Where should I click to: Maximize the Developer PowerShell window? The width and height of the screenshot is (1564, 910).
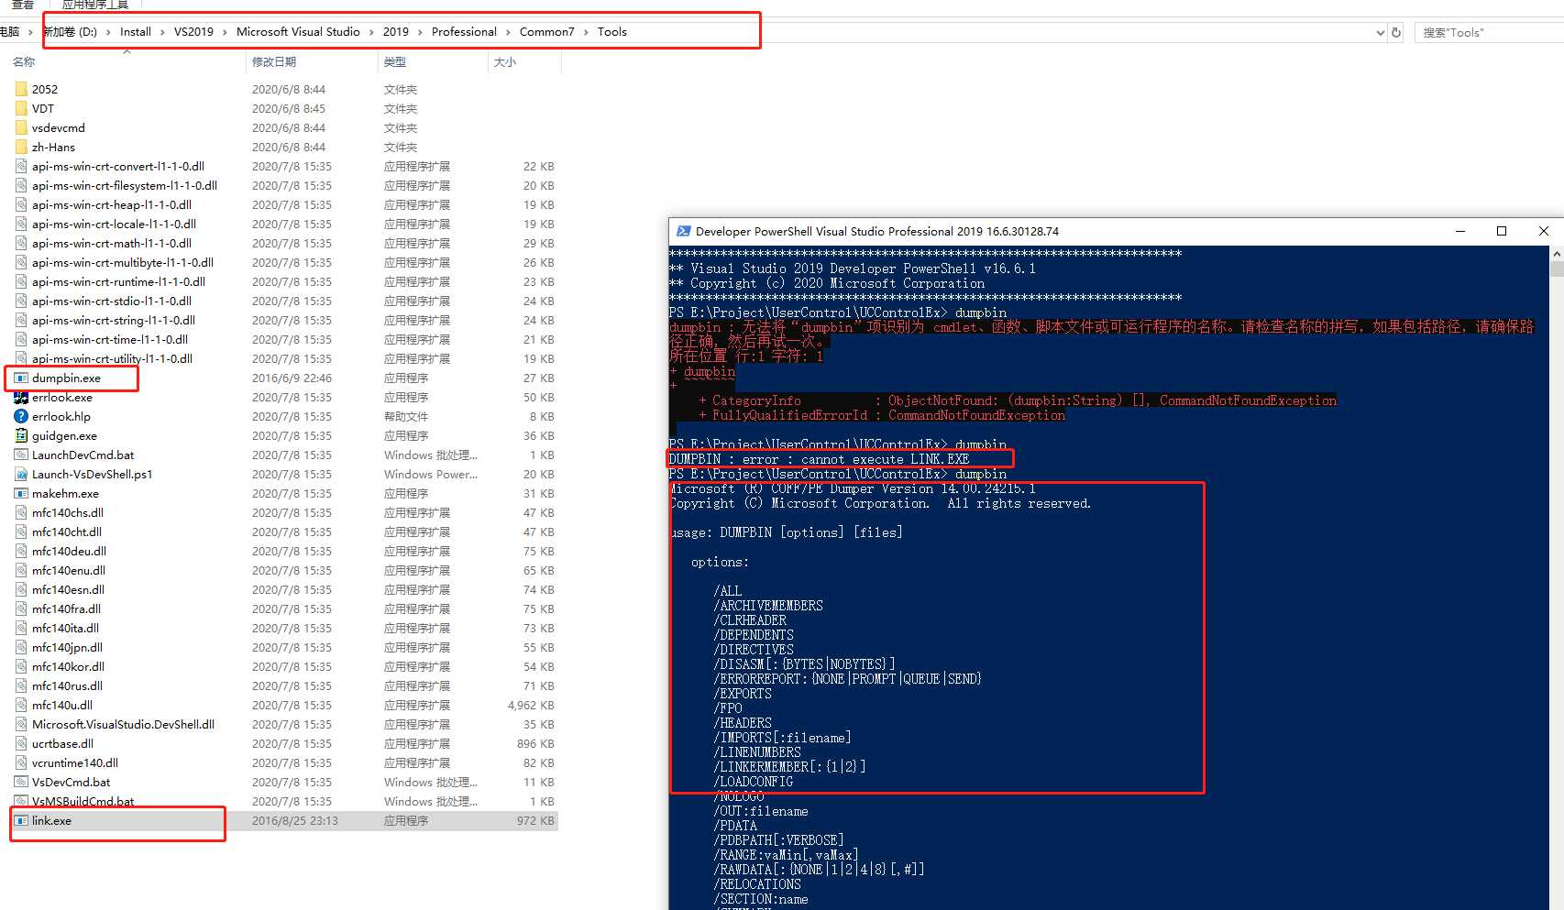pos(1502,231)
